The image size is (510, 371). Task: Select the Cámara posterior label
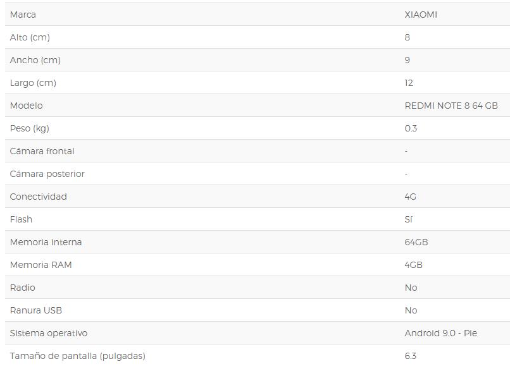[47, 174]
